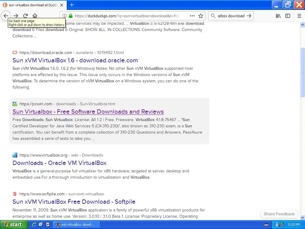
Task: Go back one page with the back arrow
Action: click(6, 16)
